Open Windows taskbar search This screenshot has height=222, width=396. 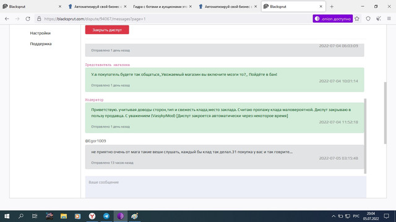pyautogui.click(x=21, y=216)
